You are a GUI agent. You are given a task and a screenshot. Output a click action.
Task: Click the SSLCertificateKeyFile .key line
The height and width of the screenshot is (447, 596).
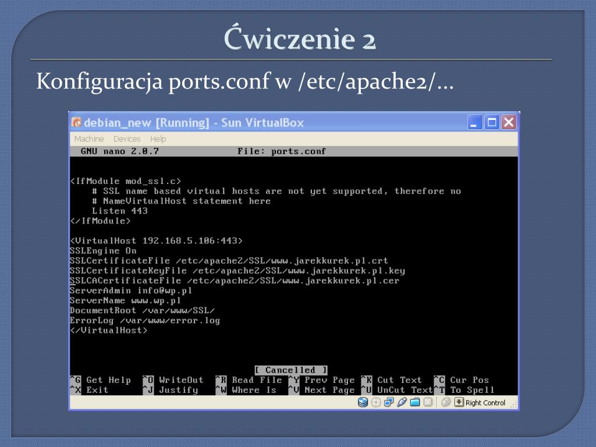[x=237, y=271]
